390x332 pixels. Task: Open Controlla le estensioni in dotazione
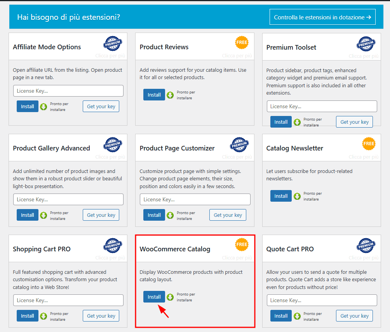tap(322, 17)
